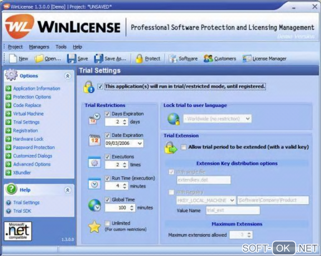The image size is (321, 256).
Task: Open Trial Settings help topic
Action: point(26,203)
